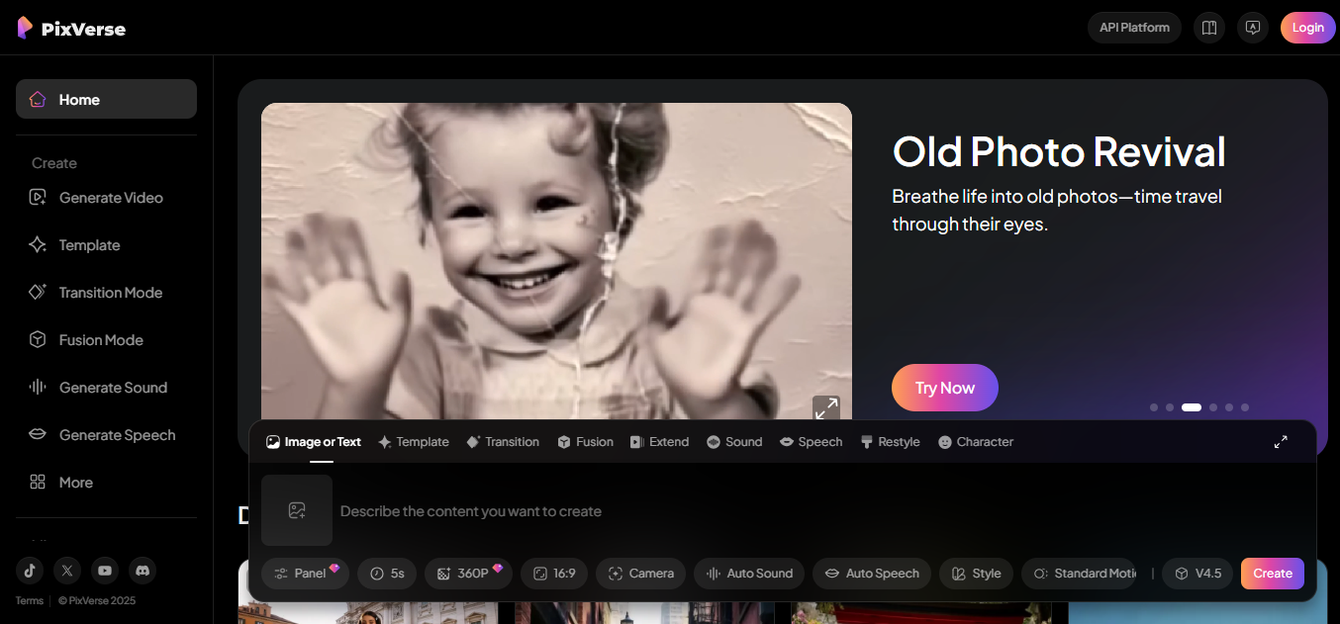Switch to the Sound tab
This screenshot has height=624, width=1340.
[x=734, y=442]
